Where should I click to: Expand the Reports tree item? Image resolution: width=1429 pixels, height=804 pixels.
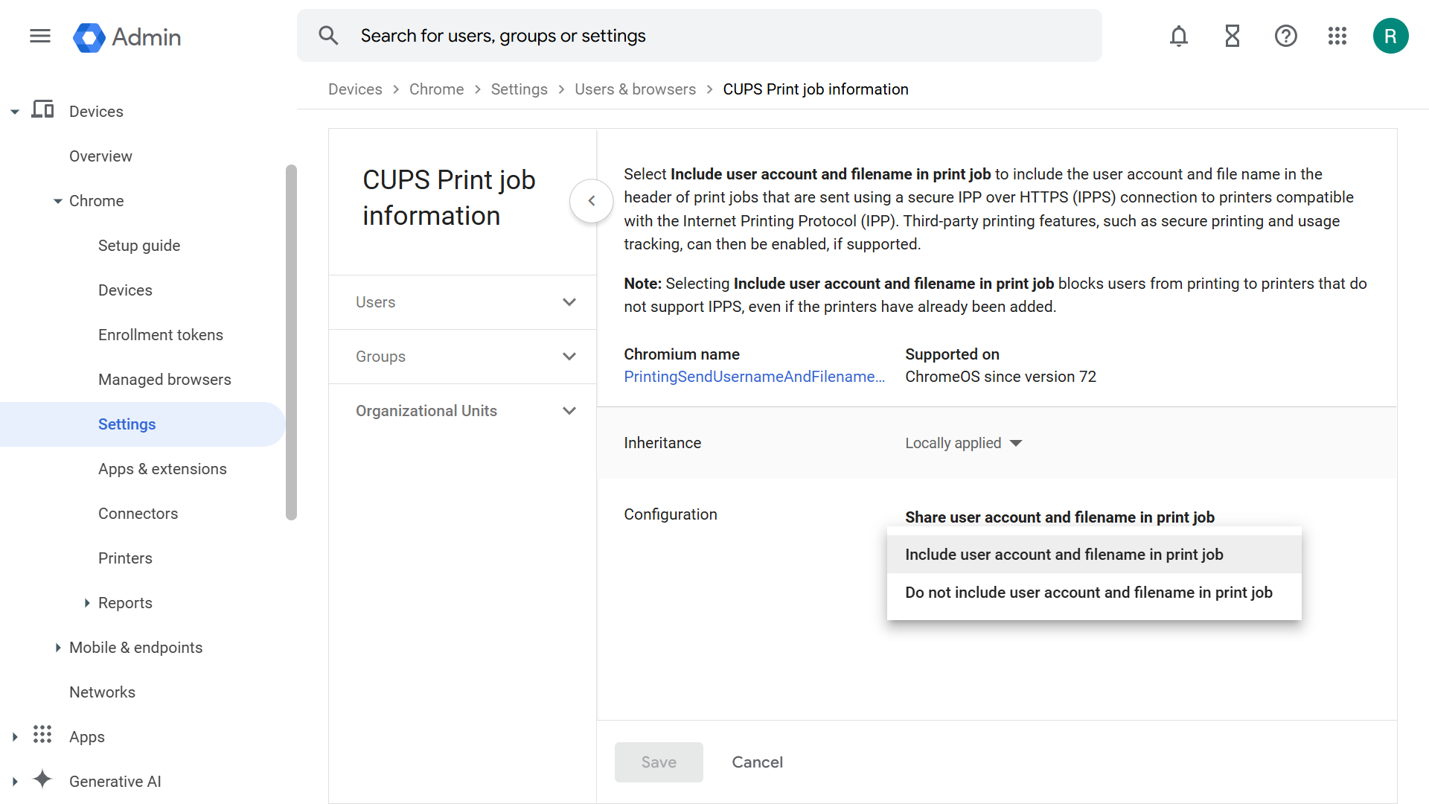(x=87, y=603)
